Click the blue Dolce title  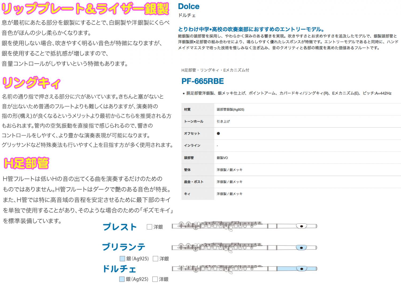(188, 6)
